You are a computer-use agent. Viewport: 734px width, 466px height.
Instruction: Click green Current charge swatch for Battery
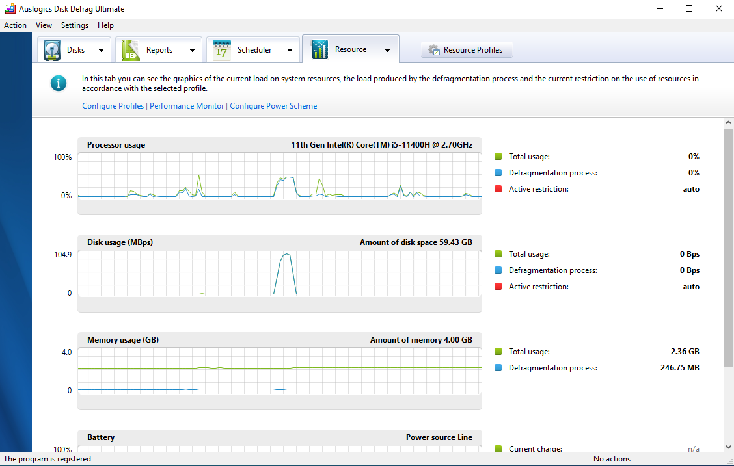click(x=498, y=448)
